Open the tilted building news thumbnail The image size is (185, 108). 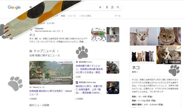point(113,67)
